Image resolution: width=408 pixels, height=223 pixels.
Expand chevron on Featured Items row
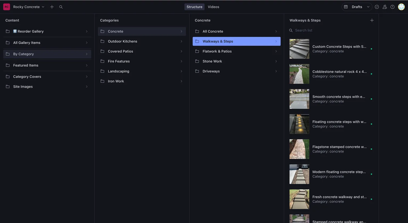[87, 65]
